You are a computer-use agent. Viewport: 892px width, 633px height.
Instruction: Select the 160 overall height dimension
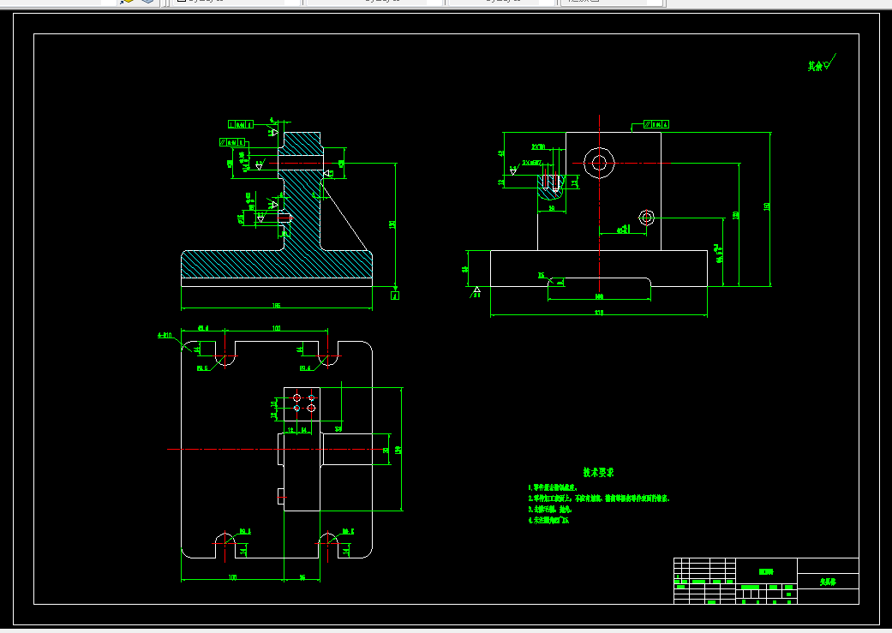[767, 206]
